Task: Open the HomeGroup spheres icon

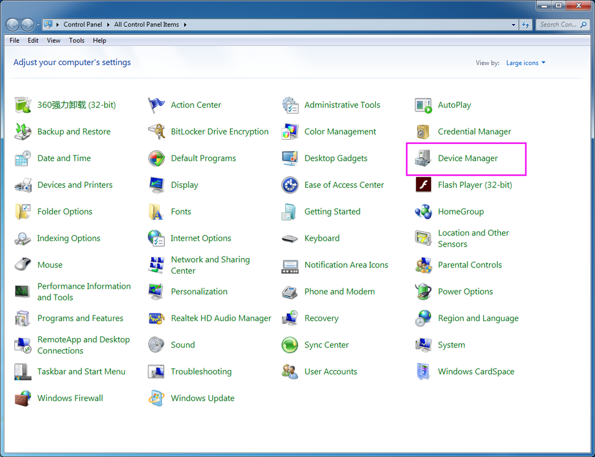Action: click(423, 212)
